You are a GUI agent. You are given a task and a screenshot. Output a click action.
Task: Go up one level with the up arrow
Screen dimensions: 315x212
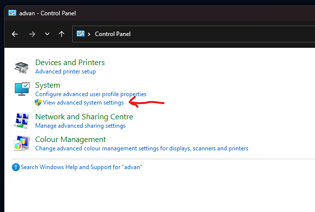coord(61,34)
